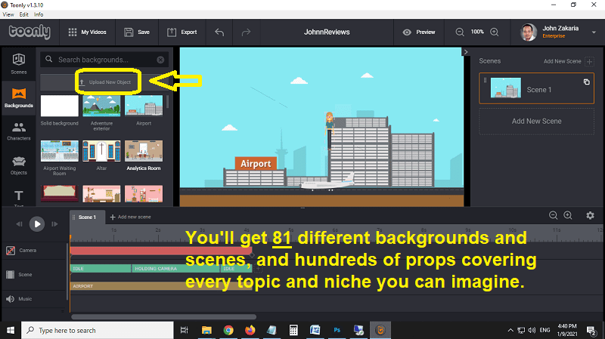Open Firefox from taskbar
605x339 pixels.
[x=250, y=330]
